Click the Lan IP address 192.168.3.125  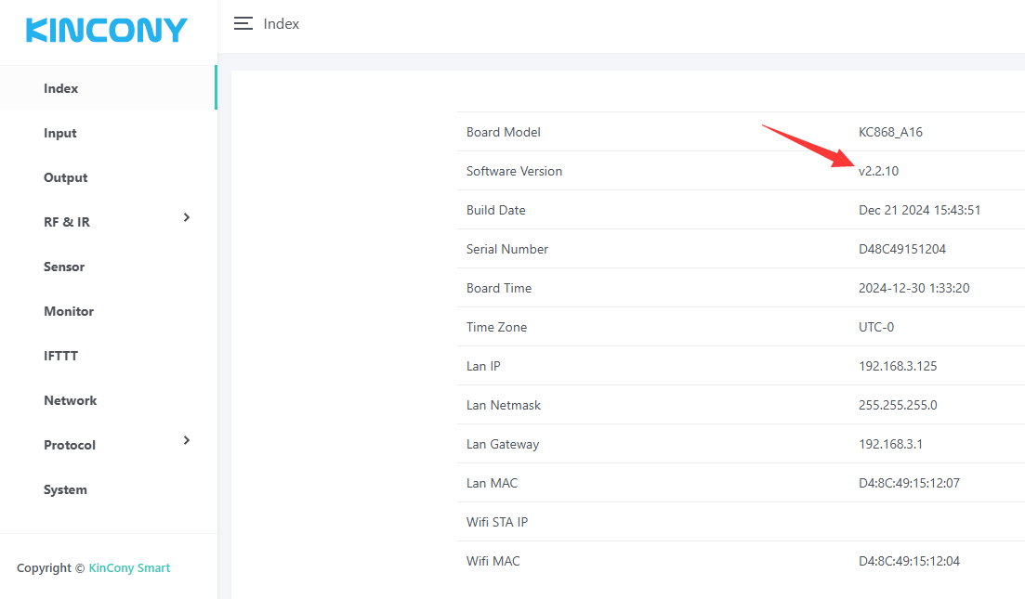898,366
